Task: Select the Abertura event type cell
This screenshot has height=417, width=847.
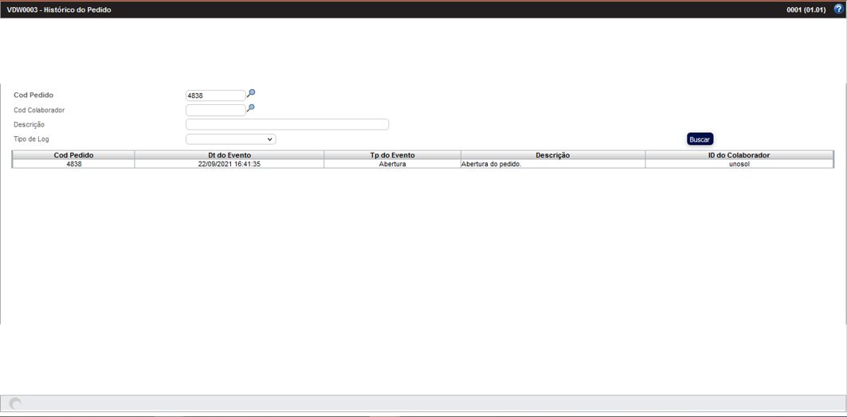Action: point(392,164)
